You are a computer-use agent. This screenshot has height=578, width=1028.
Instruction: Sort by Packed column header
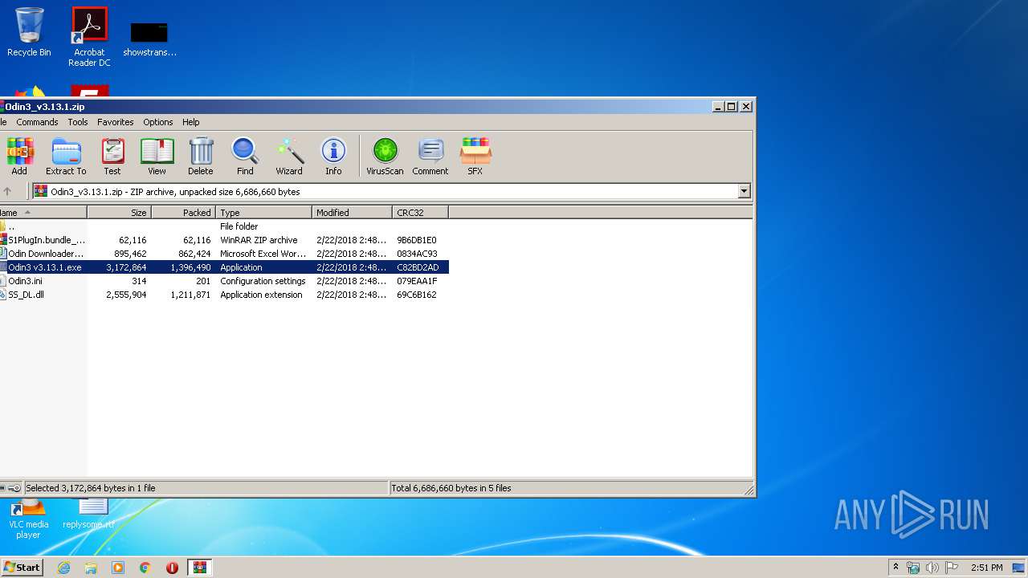[184, 213]
